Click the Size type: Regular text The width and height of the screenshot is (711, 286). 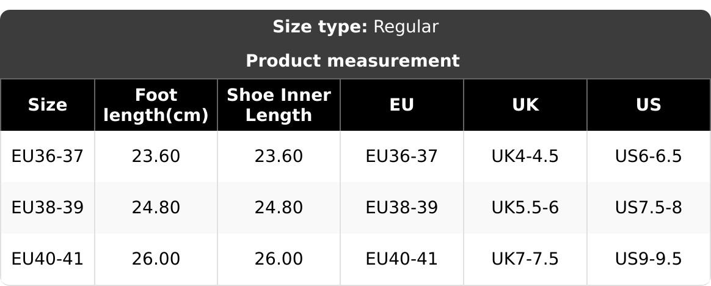355,27
